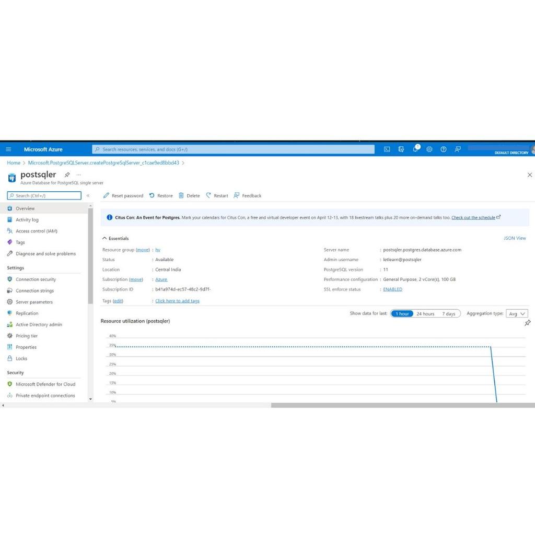Click Delete in the command bar

pyautogui.click(x=189, y=195)
